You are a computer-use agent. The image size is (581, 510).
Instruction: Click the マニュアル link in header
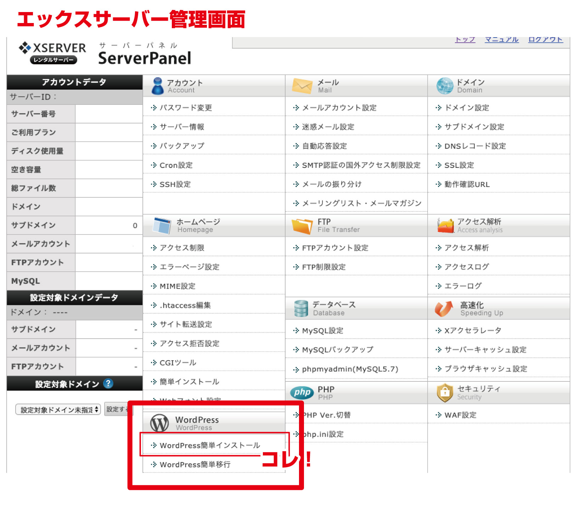pyautogui.click(x=501, y=39)
